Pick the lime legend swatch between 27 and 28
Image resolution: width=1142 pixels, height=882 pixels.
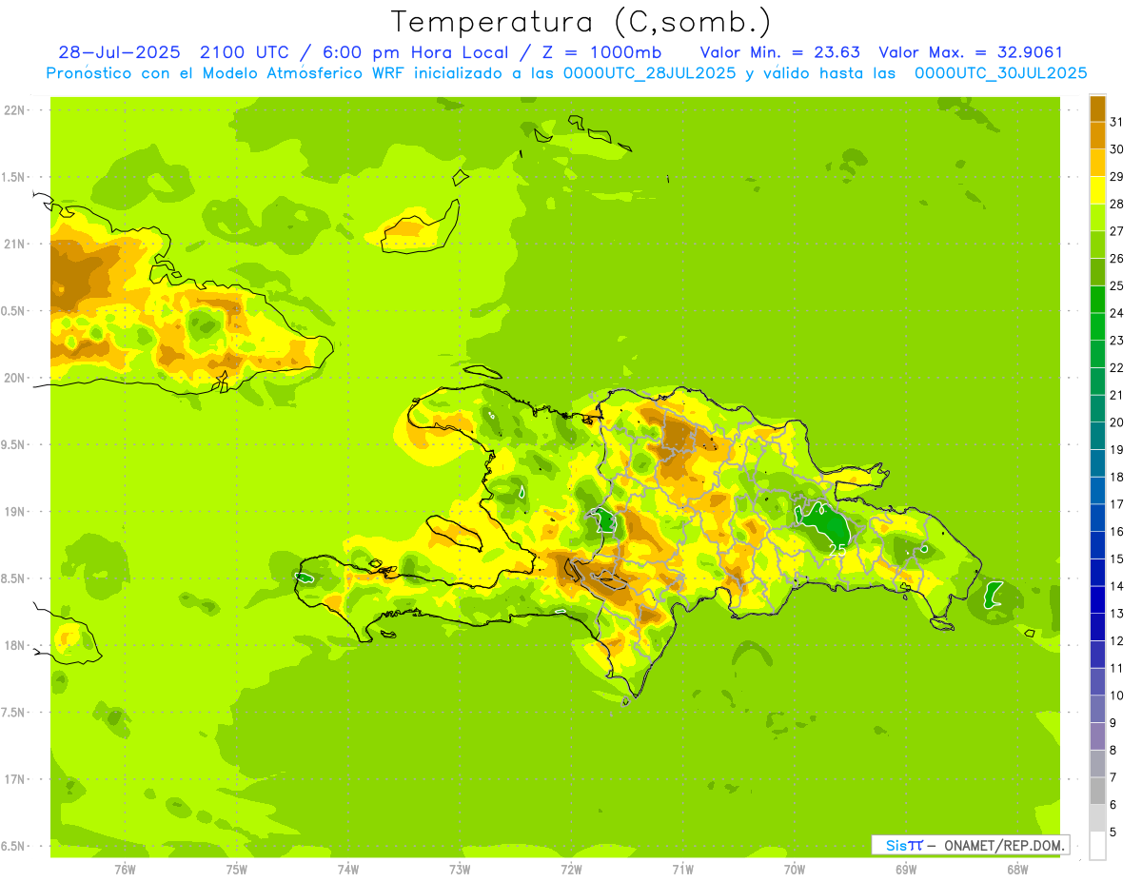[1097, 218]
